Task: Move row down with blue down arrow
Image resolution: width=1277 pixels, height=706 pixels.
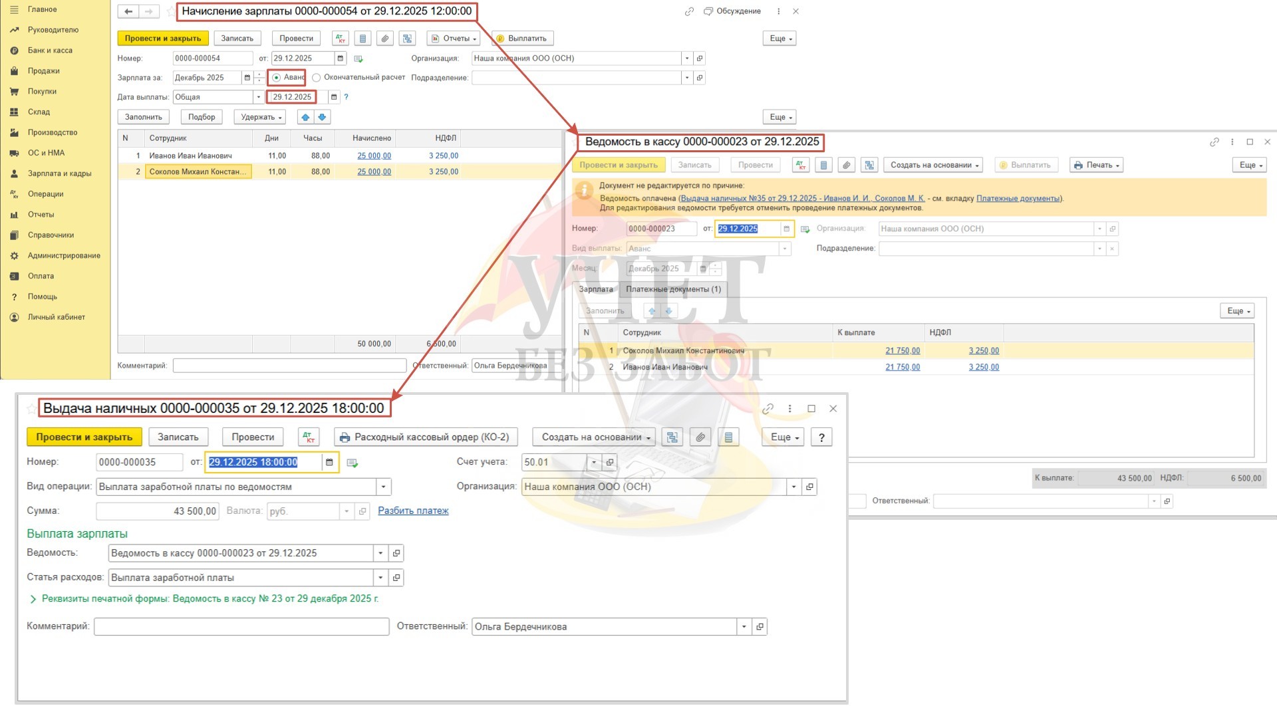Action: tap(322, 117)
